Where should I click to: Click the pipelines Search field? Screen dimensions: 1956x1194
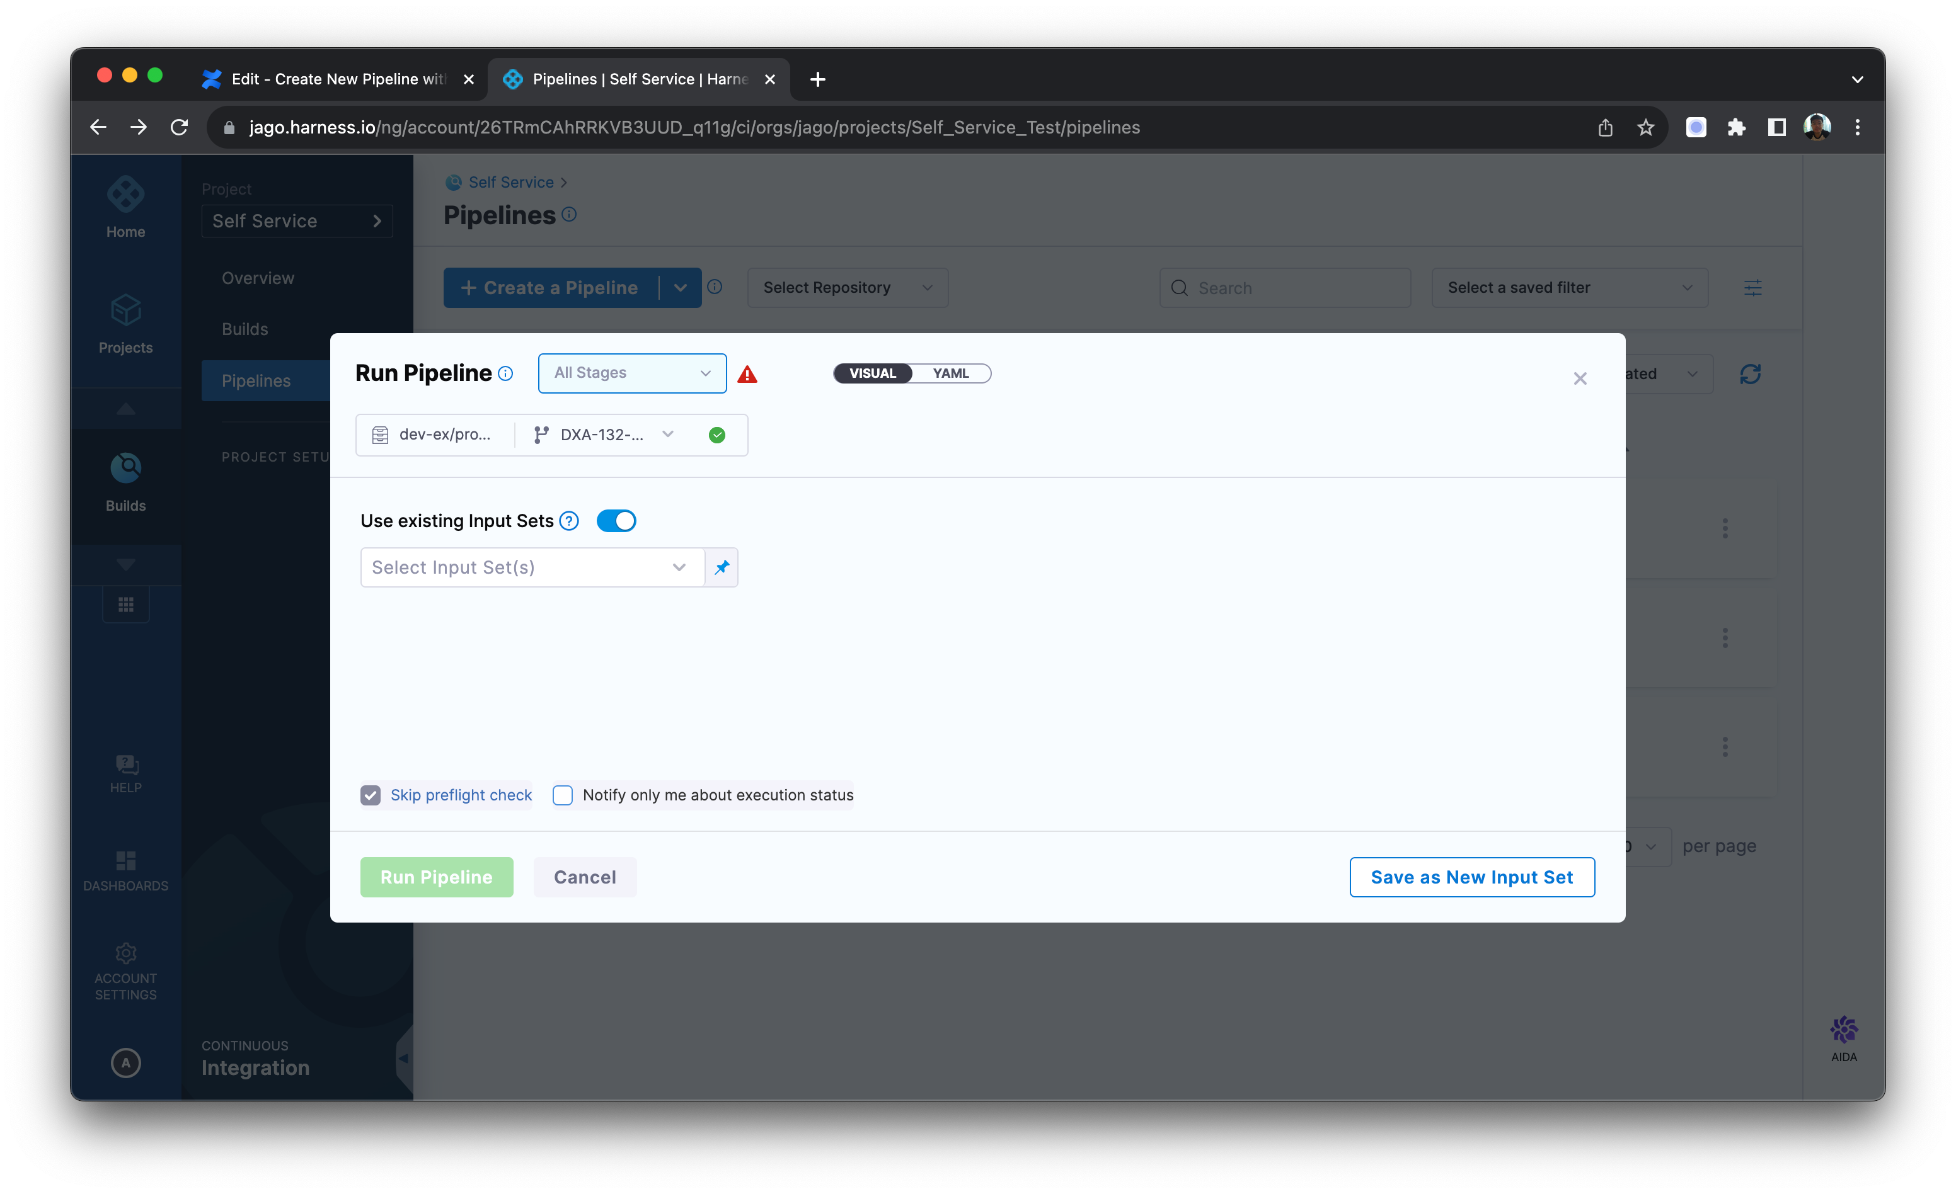pyautogui.click(x=1284, y=288)
